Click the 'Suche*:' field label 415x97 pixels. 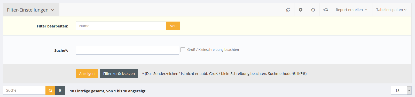(x=61, y=51)
